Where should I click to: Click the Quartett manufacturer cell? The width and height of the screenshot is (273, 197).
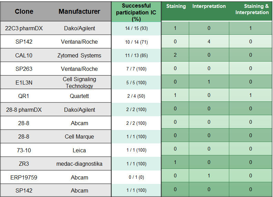point(79,96)
